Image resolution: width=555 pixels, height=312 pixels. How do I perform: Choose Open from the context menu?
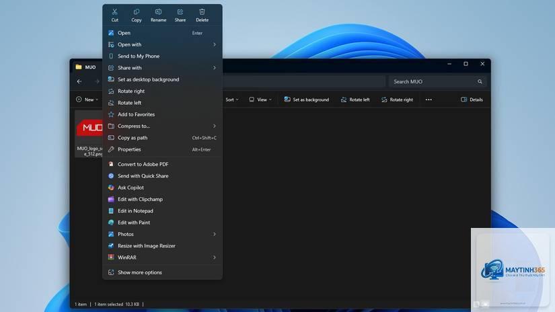[x=163, y=33]
